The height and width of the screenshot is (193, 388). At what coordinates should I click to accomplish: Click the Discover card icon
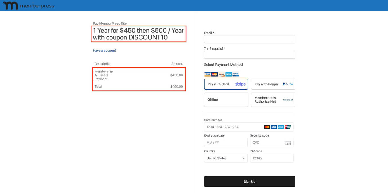(221, 74)
